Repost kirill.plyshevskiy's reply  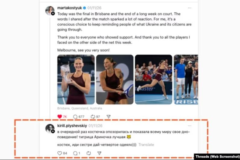pos(89,153)
